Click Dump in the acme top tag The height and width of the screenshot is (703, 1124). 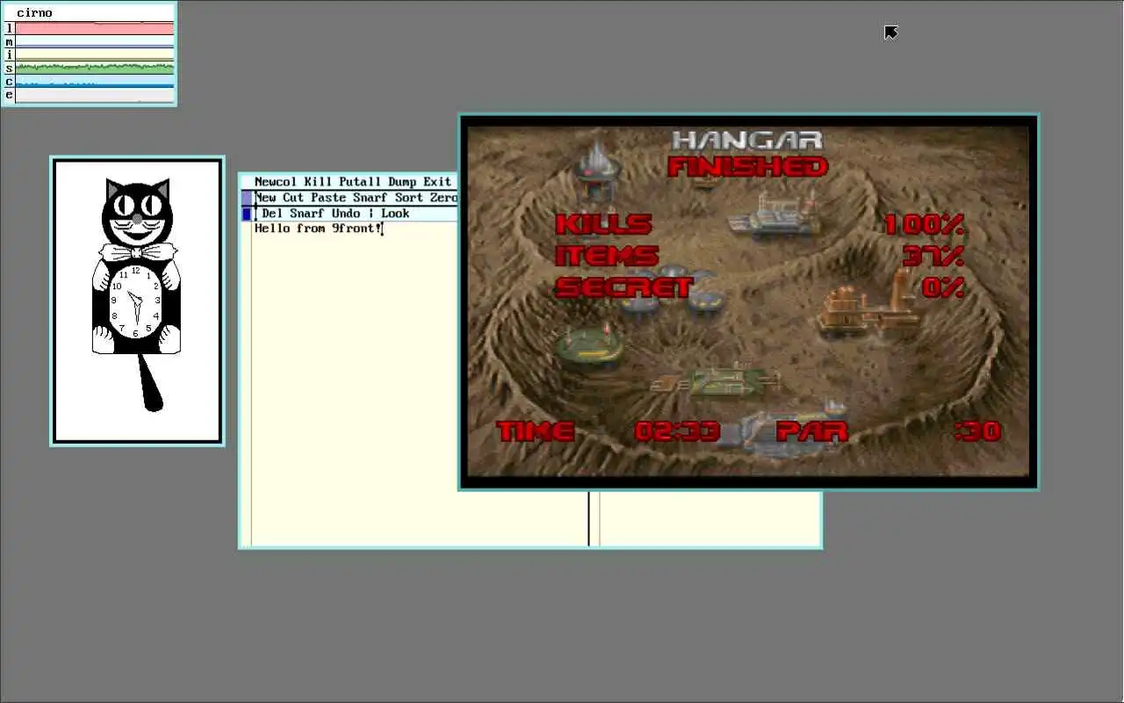pos(402,182)
